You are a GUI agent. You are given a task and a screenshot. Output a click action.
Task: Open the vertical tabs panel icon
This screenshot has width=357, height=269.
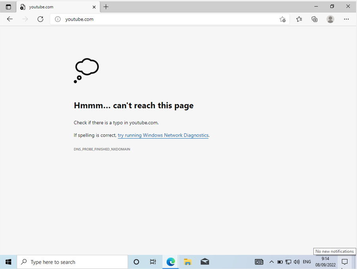coord(8,7)
